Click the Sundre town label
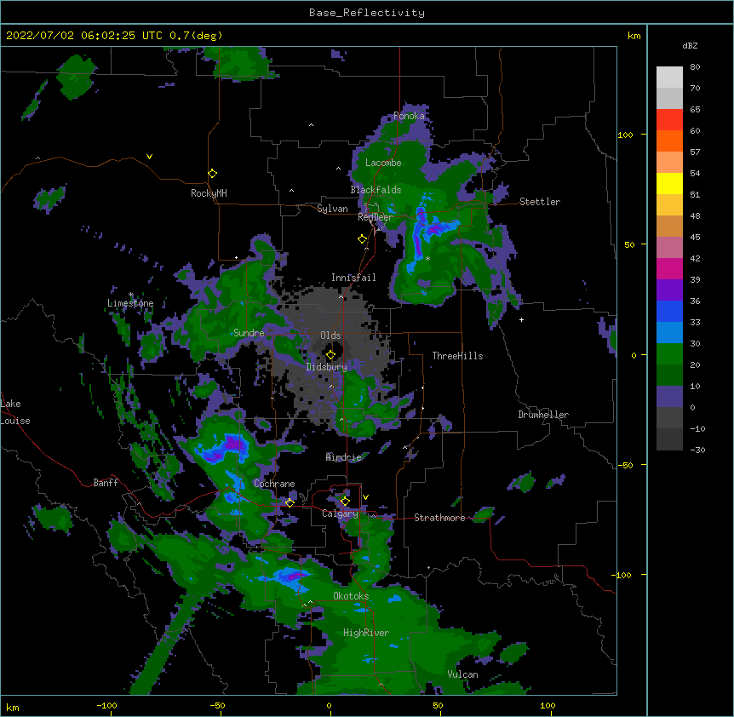 pyautogui.click(x=249, y=333)
